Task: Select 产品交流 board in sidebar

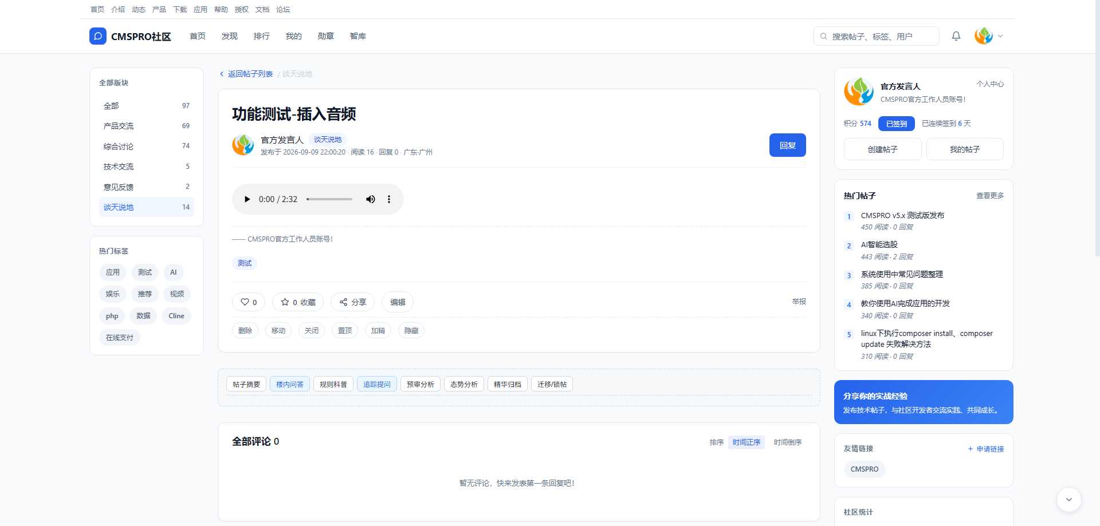Action: tap(147, 126)
